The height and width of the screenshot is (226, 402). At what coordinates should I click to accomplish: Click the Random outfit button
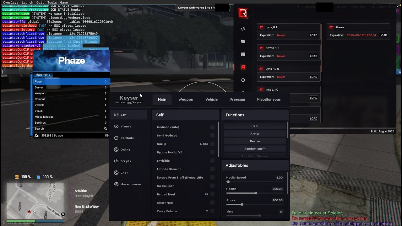255,149
